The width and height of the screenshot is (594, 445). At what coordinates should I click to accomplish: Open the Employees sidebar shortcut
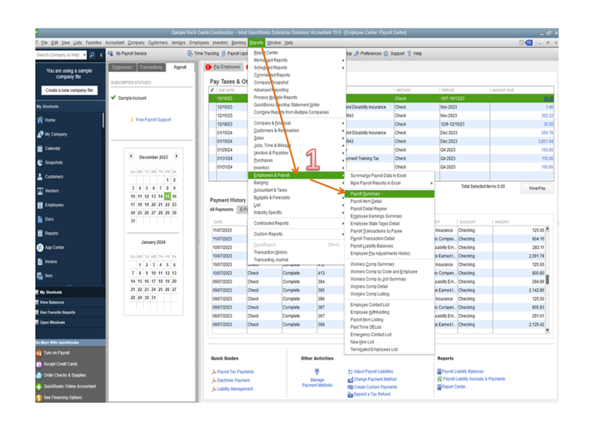pos(51,205)
